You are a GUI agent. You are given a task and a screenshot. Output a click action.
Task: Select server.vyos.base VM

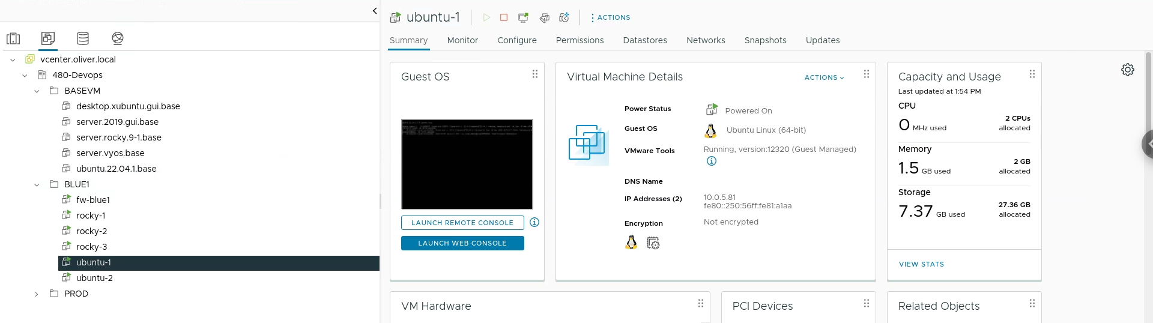110,153
